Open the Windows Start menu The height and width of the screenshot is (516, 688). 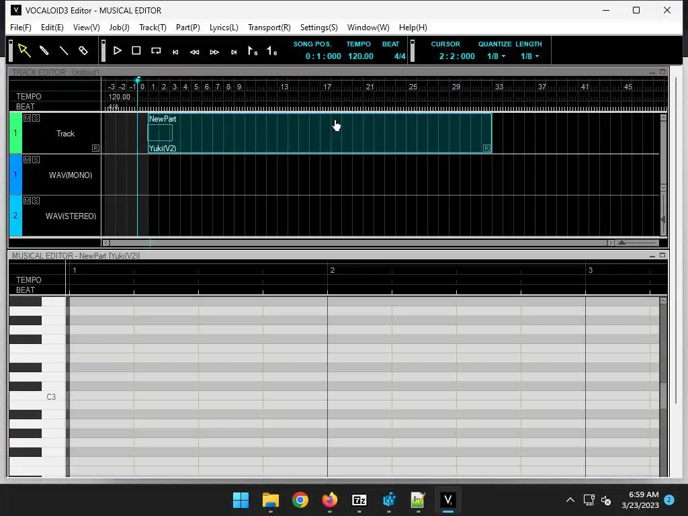coord(241,500)
